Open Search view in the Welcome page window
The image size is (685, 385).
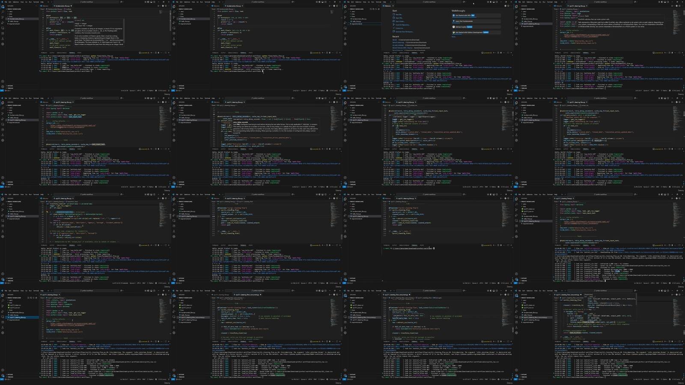tap(345, 12)
